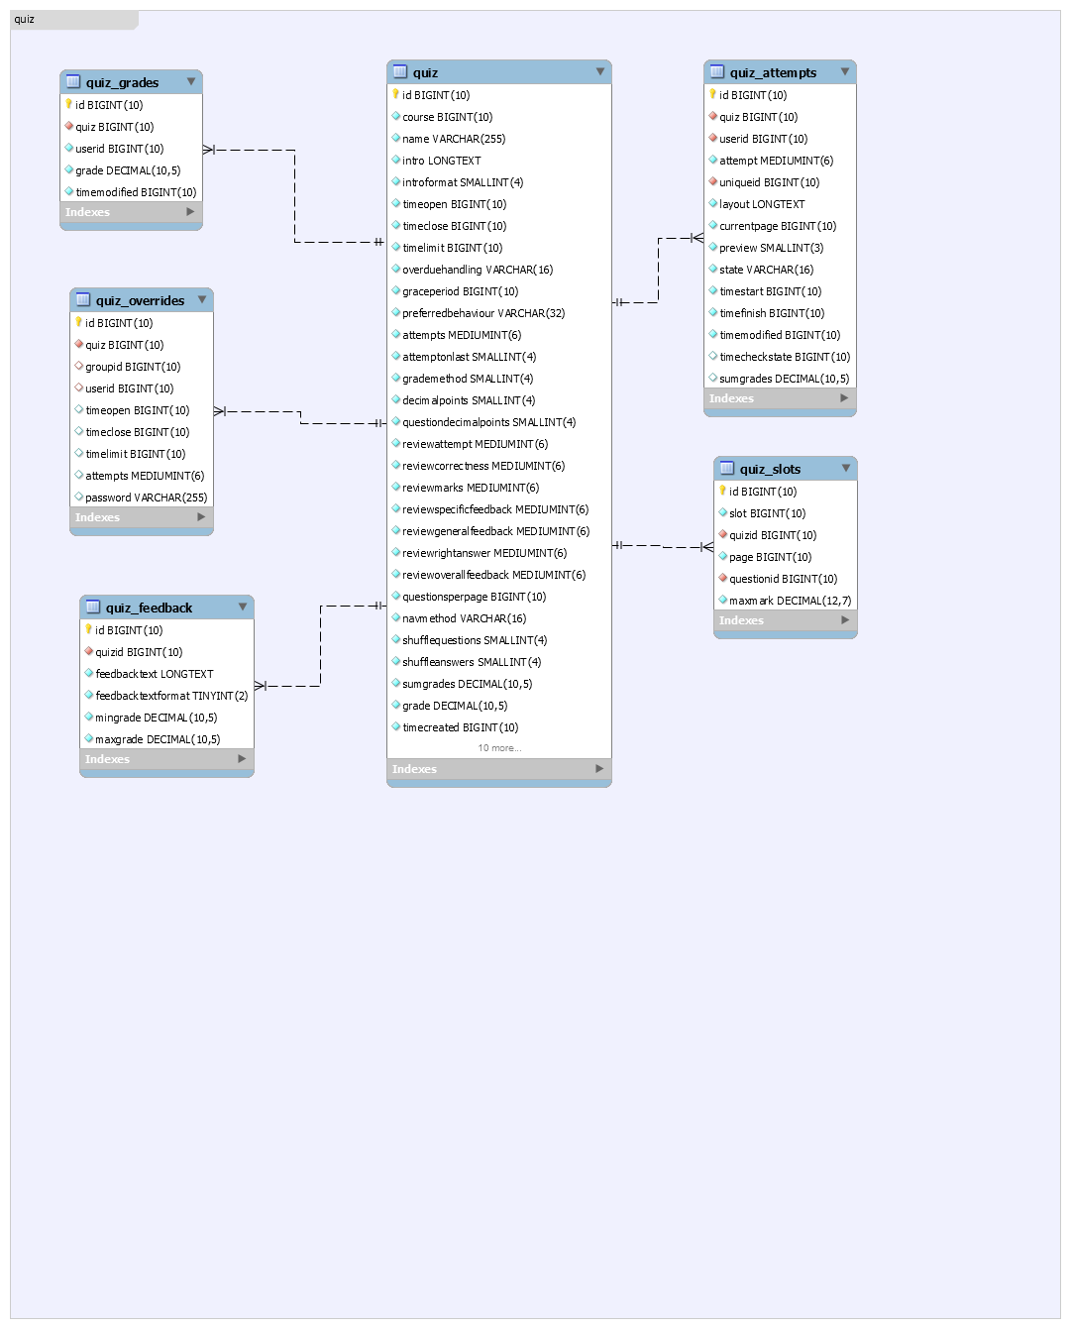Image resolution: width=1070 pixels, height=1328 pixels.
Task: Expand Indexes section of quiz_attempts
Action: click(x=844, y=398)
